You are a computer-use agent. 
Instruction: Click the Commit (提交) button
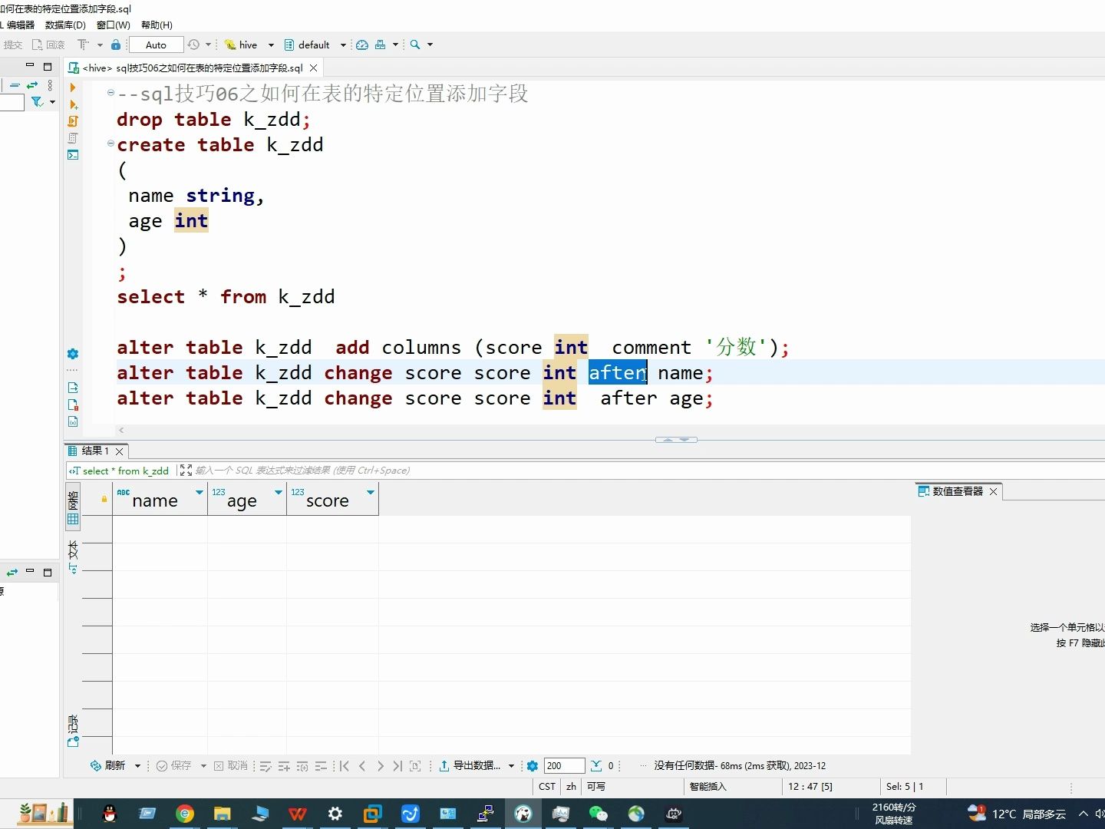pyautogui.click(x=13, y=45)
